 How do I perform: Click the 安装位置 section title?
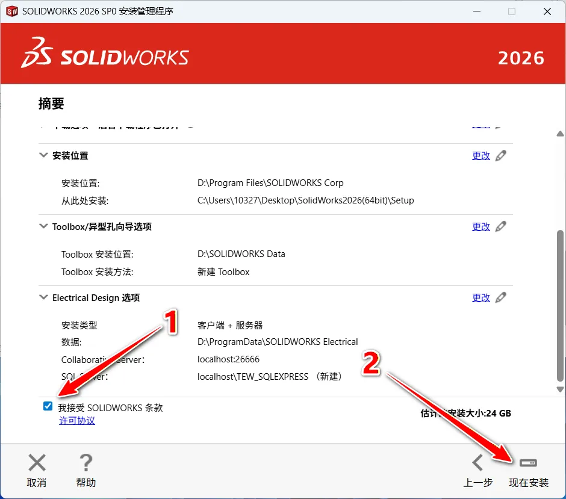pyautogui.click(x=70, y=155)
